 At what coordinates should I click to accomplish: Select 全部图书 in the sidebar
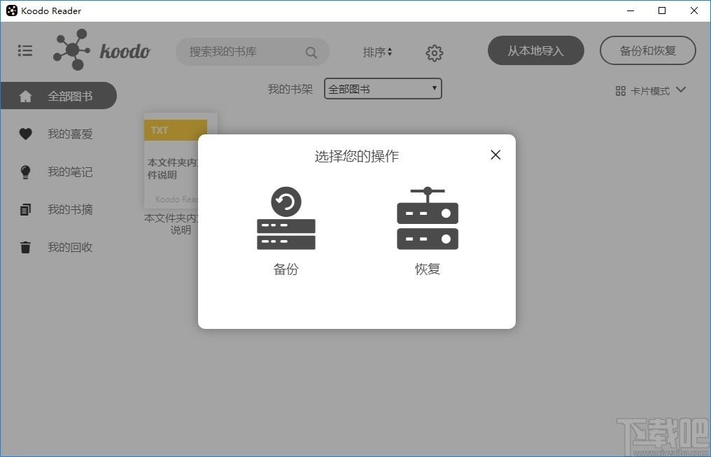coord(59,96)
